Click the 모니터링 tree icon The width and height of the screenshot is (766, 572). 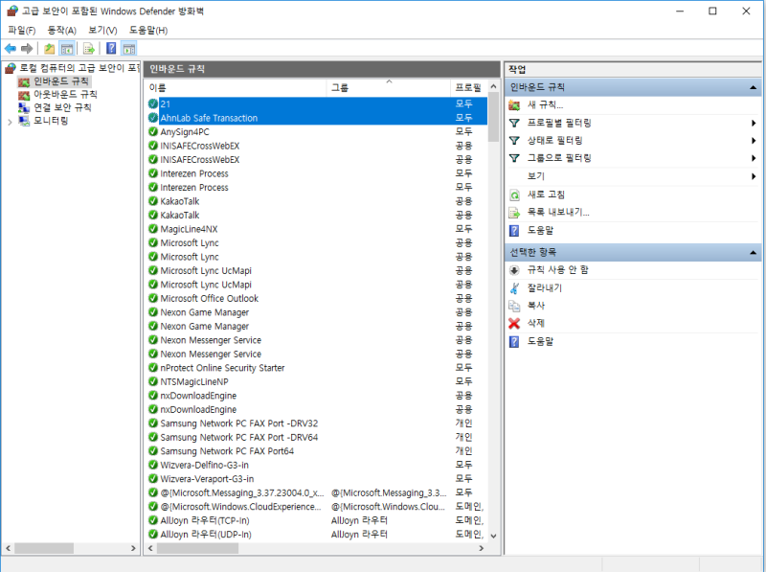[24, 121]
